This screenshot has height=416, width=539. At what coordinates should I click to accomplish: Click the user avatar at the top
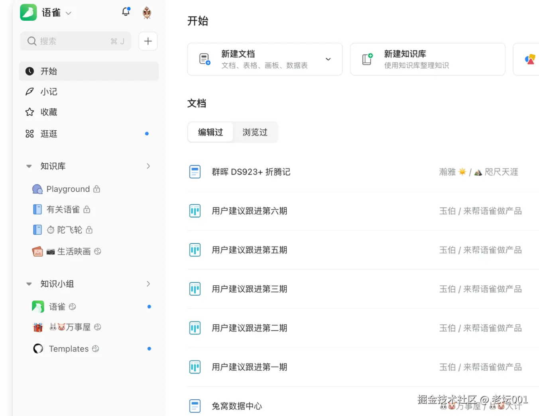[146, 12]
